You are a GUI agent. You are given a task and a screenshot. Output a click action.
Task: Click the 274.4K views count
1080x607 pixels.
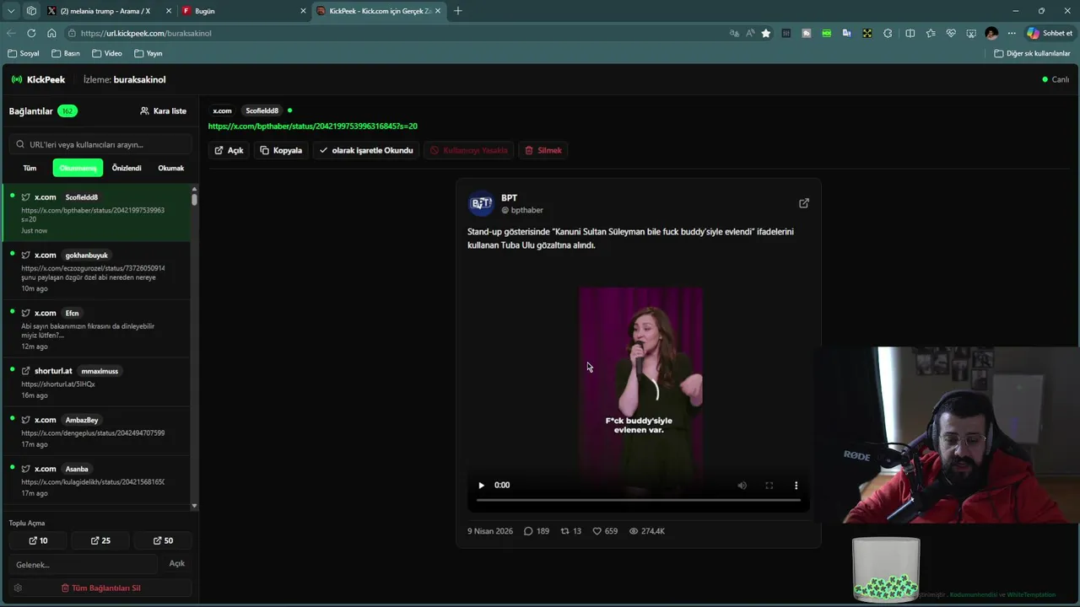(x=647, y=531)
